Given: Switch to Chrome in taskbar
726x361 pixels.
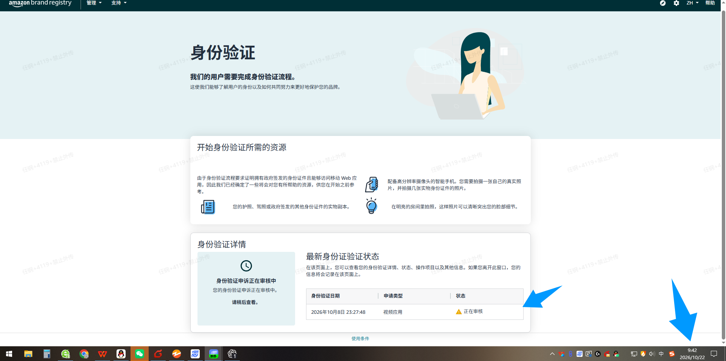Looking at the screenshot, I should (x=84, y=354).
